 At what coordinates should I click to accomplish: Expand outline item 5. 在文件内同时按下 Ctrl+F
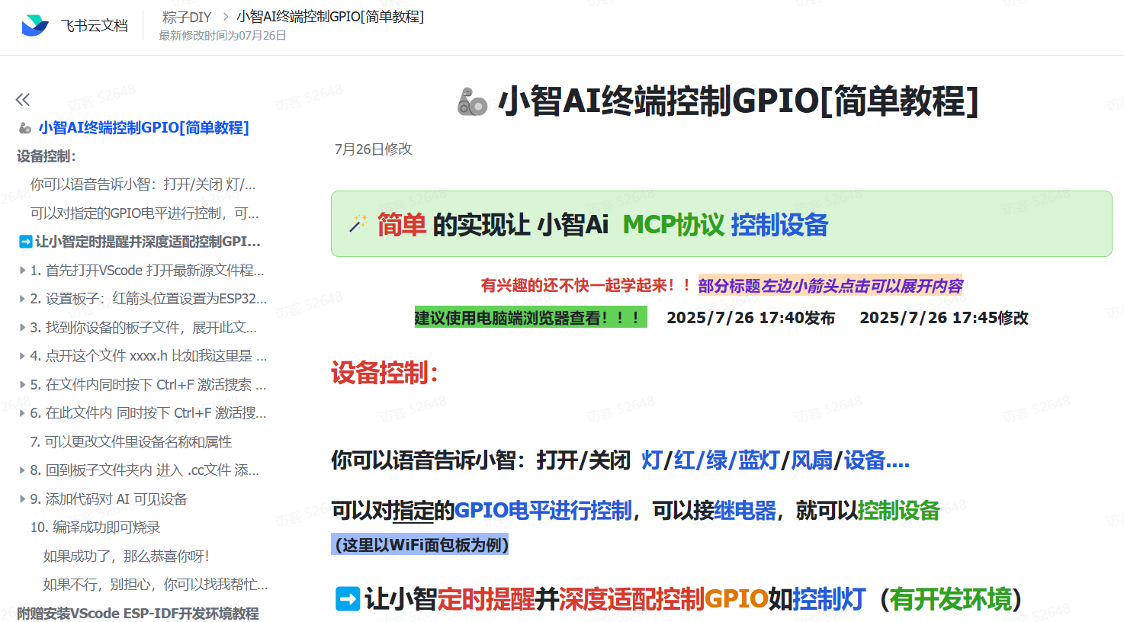(22, 385)
